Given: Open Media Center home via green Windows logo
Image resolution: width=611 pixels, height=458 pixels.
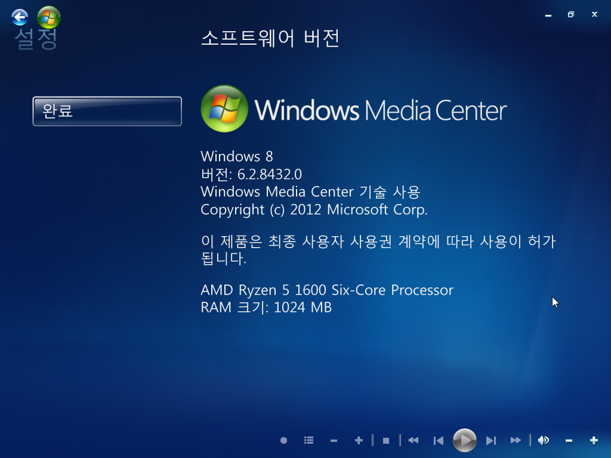Looking at the screenshot, I should tap(49, 17).
